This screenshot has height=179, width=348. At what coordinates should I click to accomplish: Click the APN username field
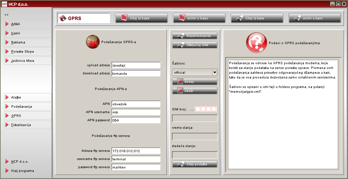(136, 112)
